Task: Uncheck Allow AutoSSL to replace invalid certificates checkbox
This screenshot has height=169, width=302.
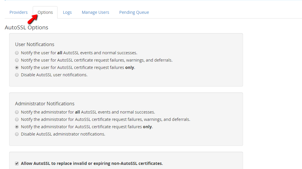Action: [x=17, y=163]
